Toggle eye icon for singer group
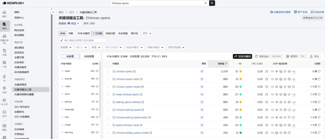 97,125
